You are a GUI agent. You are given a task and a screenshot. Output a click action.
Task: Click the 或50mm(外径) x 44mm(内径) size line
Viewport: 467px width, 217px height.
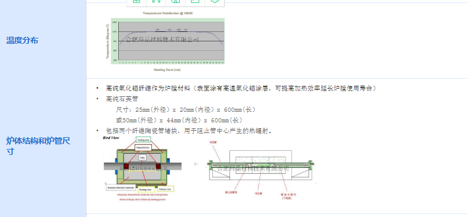coord(179,121)
